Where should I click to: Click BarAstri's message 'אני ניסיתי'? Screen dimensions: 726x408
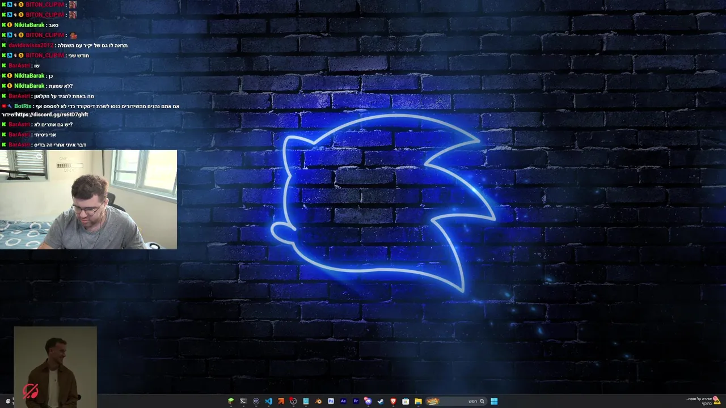tap(45, 135)
